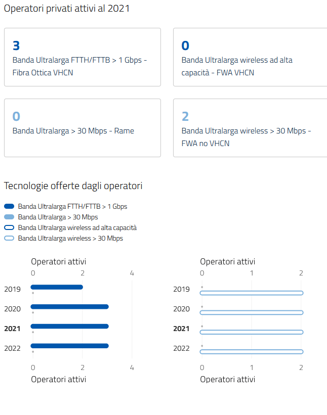Select the 2020 outlined bar in right chart

(252, 312)
